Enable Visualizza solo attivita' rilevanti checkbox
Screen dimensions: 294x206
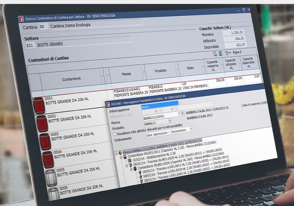click(x=115, y=134)
